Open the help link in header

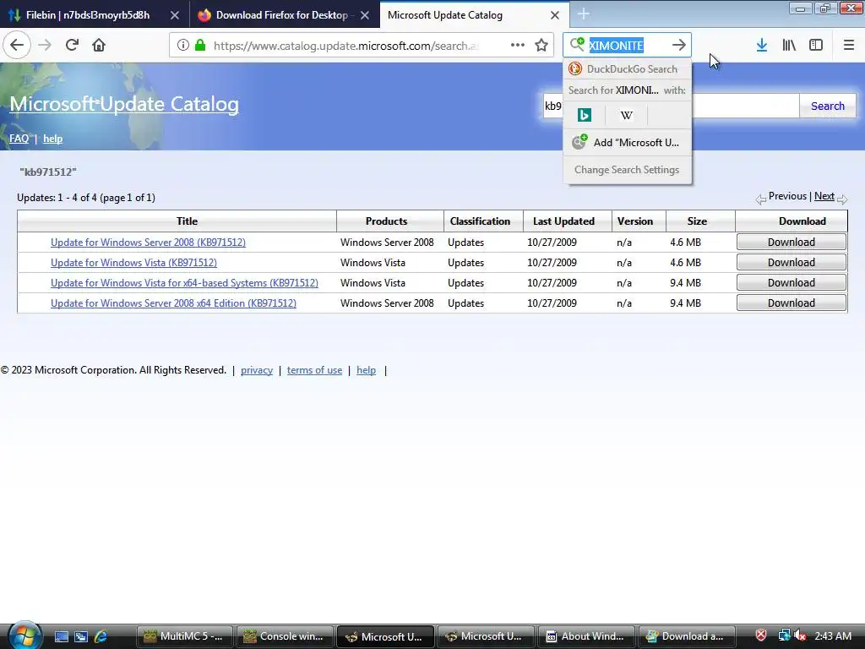tap(53, 139)
